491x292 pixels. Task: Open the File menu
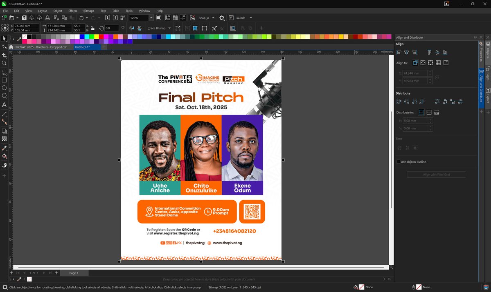click(5, 11)
